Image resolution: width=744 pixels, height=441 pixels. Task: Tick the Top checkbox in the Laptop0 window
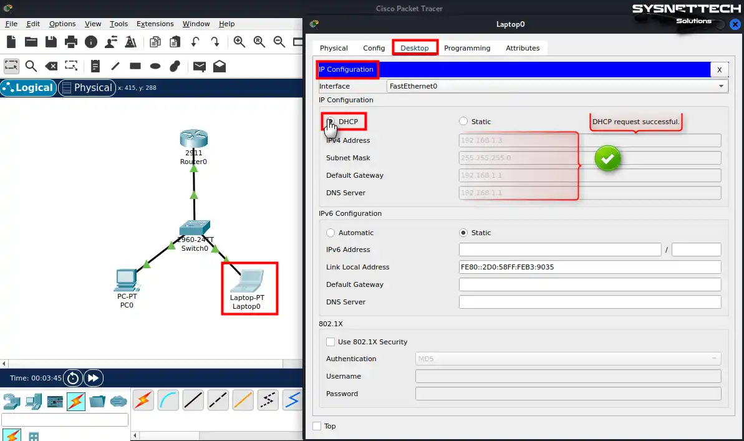click(x=317, y=426)
